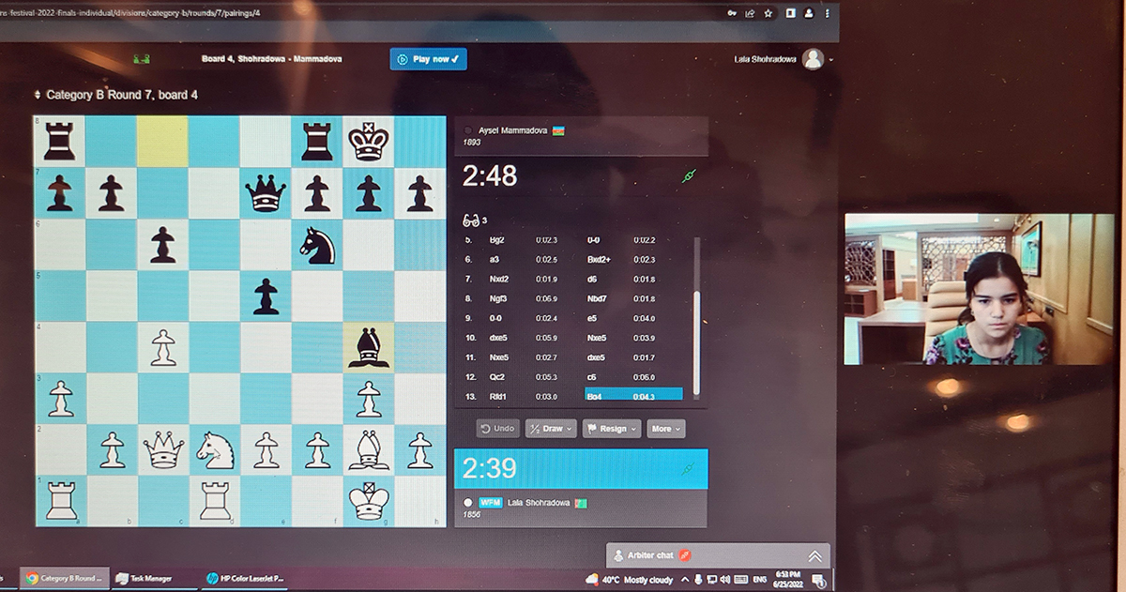
Task: Open Task Manager from the taskbar
Action: click(150, 579)
